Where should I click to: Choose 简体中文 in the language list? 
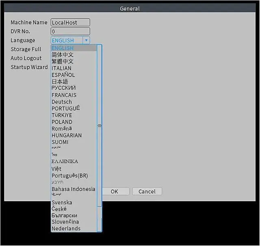[x=63, y=55]
